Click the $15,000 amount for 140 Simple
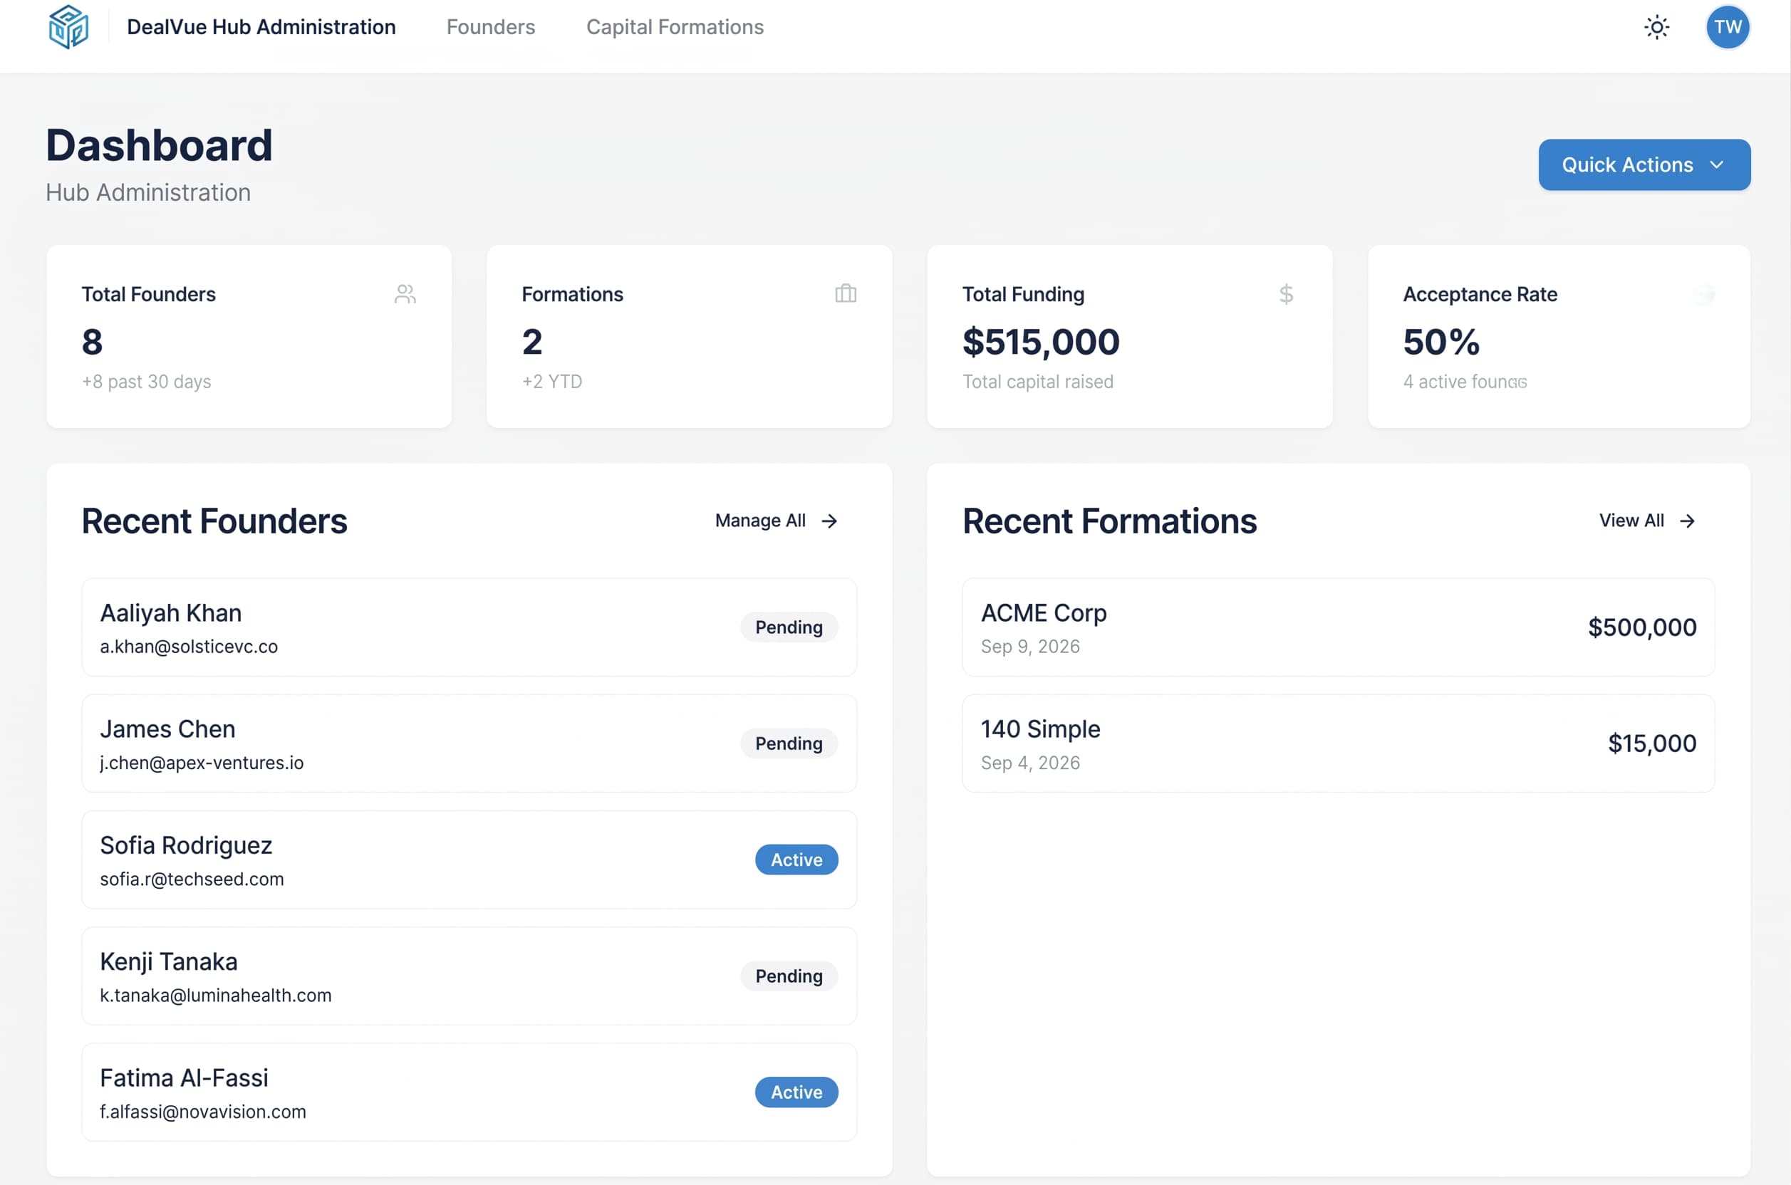Image resolution: width=1791 pixels, height=1185 pixels. [x=1652, y=743]
